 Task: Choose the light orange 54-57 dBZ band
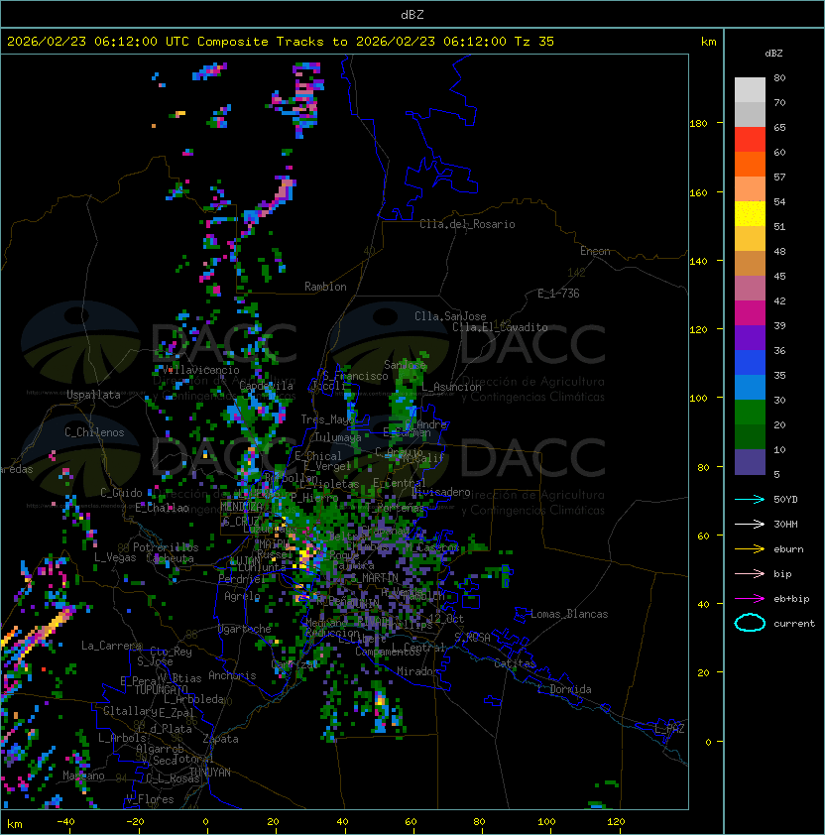(750, 189)
